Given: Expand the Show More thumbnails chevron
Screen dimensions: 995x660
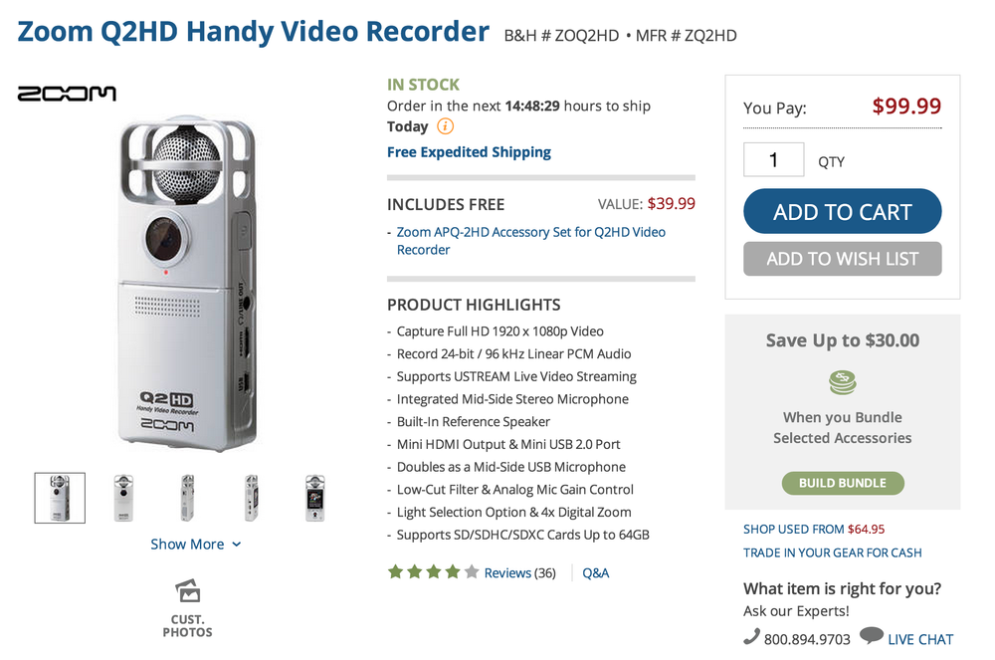Looking at the screenshot, I should pyautogui.click(x=237, y=545).
